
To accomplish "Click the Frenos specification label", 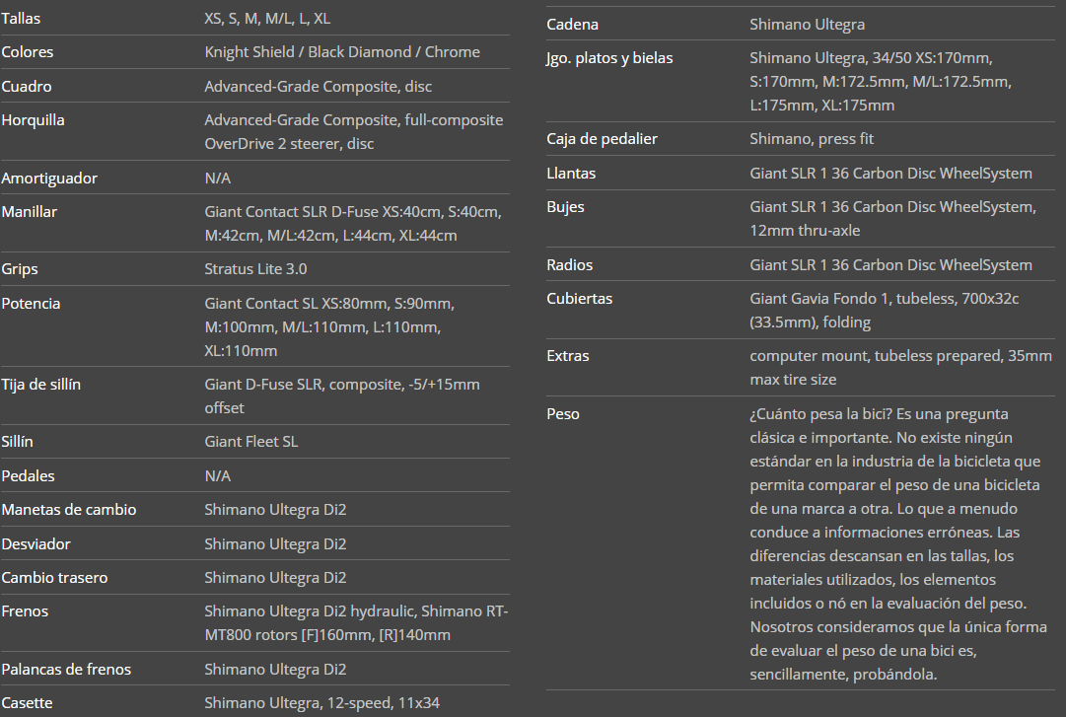I will [25, 611].
